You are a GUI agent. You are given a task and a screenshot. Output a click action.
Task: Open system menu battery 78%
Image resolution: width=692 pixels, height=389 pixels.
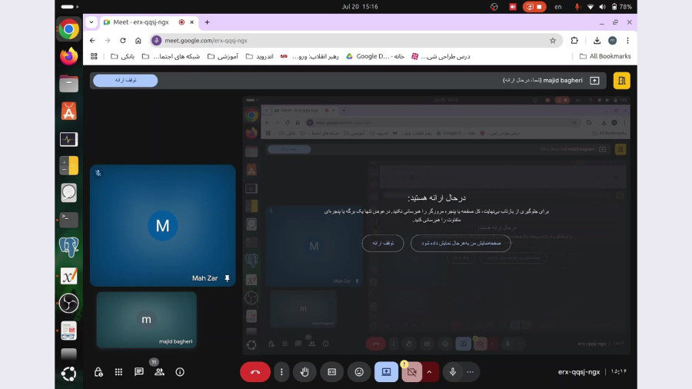621,7
